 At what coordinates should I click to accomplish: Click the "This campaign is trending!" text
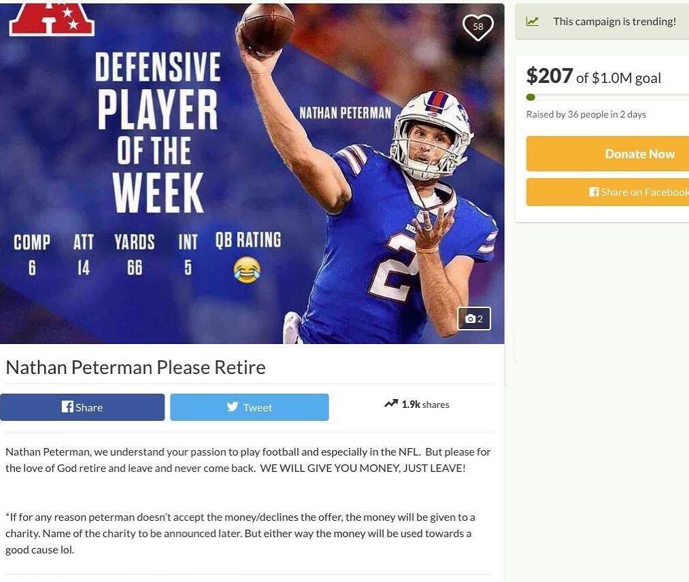click(614, 22)
